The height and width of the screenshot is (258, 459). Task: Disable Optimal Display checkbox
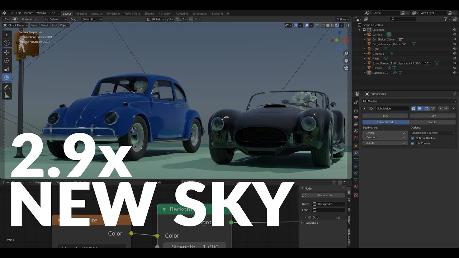[x=412, y=138]
